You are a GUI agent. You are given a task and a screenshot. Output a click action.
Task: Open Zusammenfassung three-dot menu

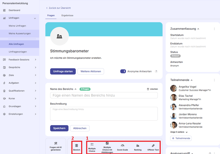pos(214,29)
